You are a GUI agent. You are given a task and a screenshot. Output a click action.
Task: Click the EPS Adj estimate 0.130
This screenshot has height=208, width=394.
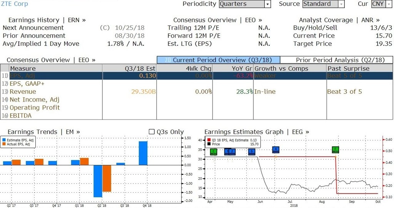click(147, 76)
